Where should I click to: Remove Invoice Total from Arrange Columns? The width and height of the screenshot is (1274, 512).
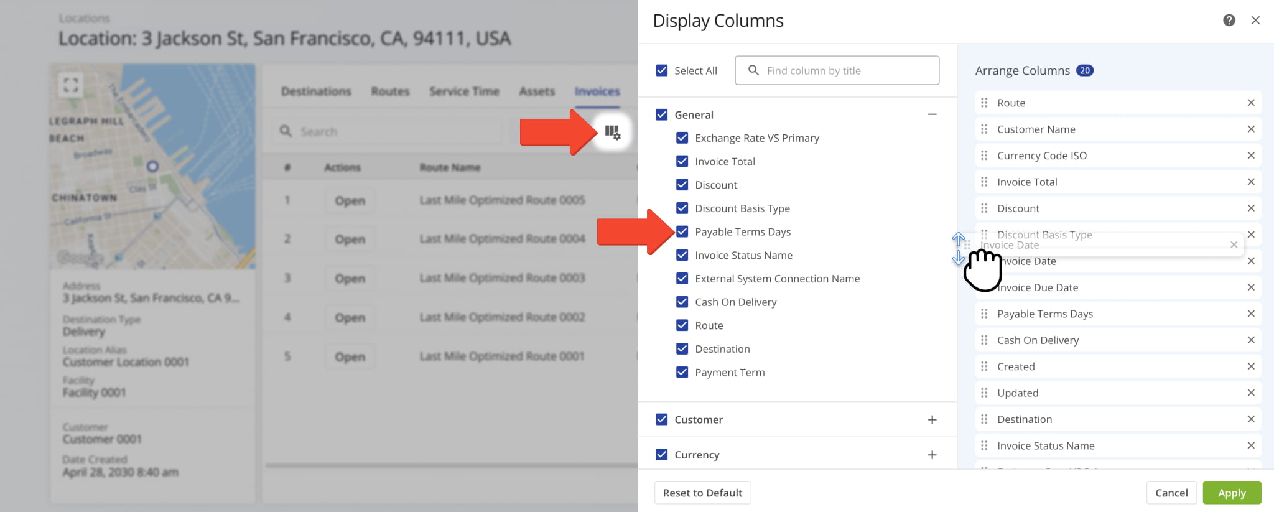tap(1251, 182)
